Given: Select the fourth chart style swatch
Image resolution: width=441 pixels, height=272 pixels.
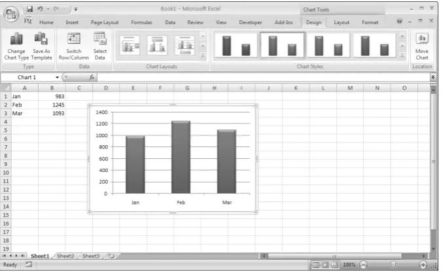Looking at the screenshot, I should point(374,45).
